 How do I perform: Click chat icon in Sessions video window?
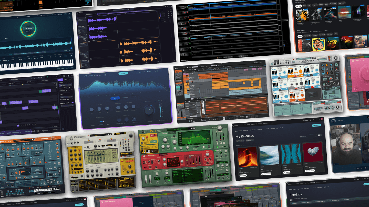tap(358, 168)
